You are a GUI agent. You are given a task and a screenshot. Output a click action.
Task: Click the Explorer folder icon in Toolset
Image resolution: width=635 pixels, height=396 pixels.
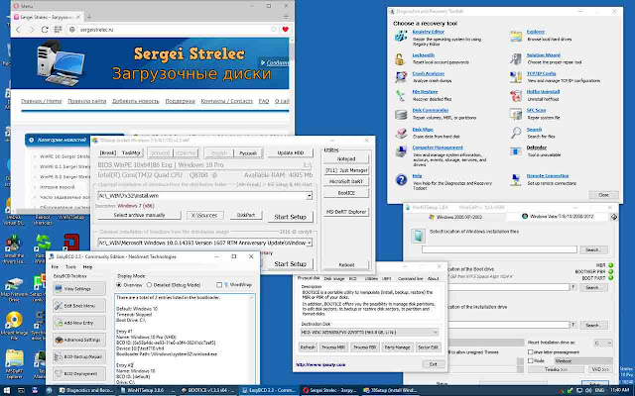point(516,36)
